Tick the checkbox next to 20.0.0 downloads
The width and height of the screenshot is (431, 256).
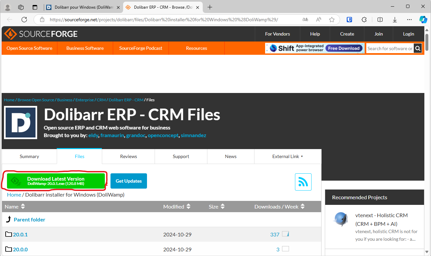pyautogui.click(x=285, y=249)
